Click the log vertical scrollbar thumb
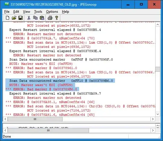The width and height of the screenshot is (163, 141). [x=158, y=69]
